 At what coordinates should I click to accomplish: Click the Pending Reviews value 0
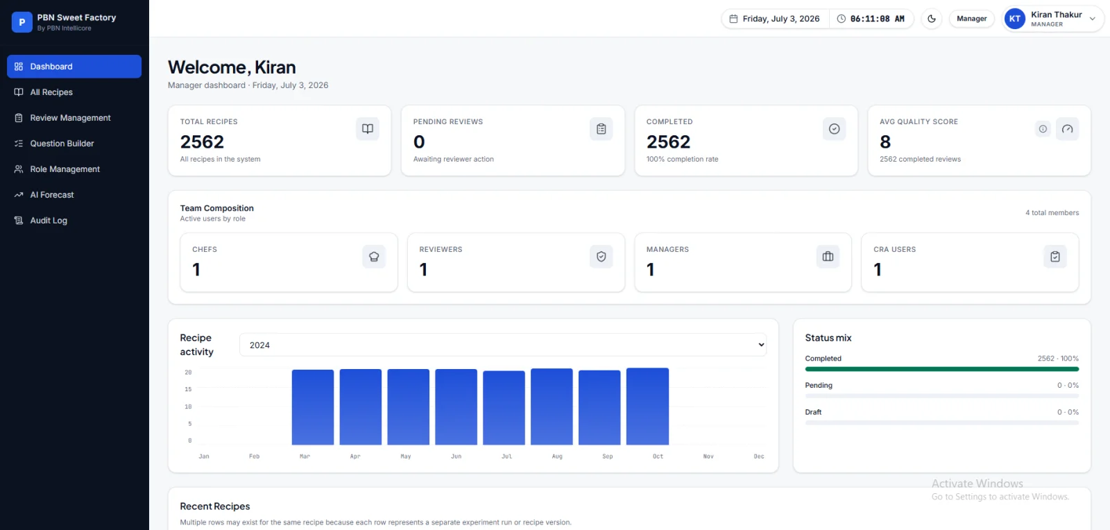[419, 142]
